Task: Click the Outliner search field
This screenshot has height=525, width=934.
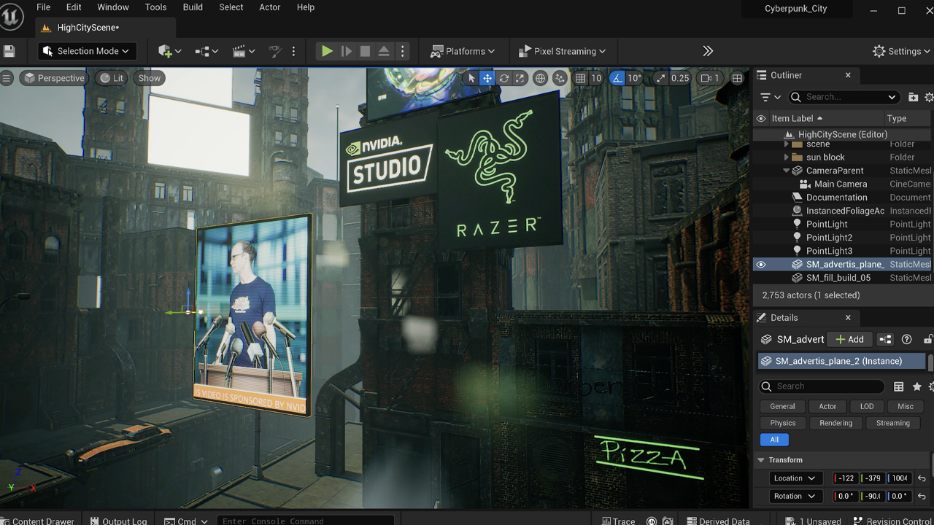Action: coord(844,97)
